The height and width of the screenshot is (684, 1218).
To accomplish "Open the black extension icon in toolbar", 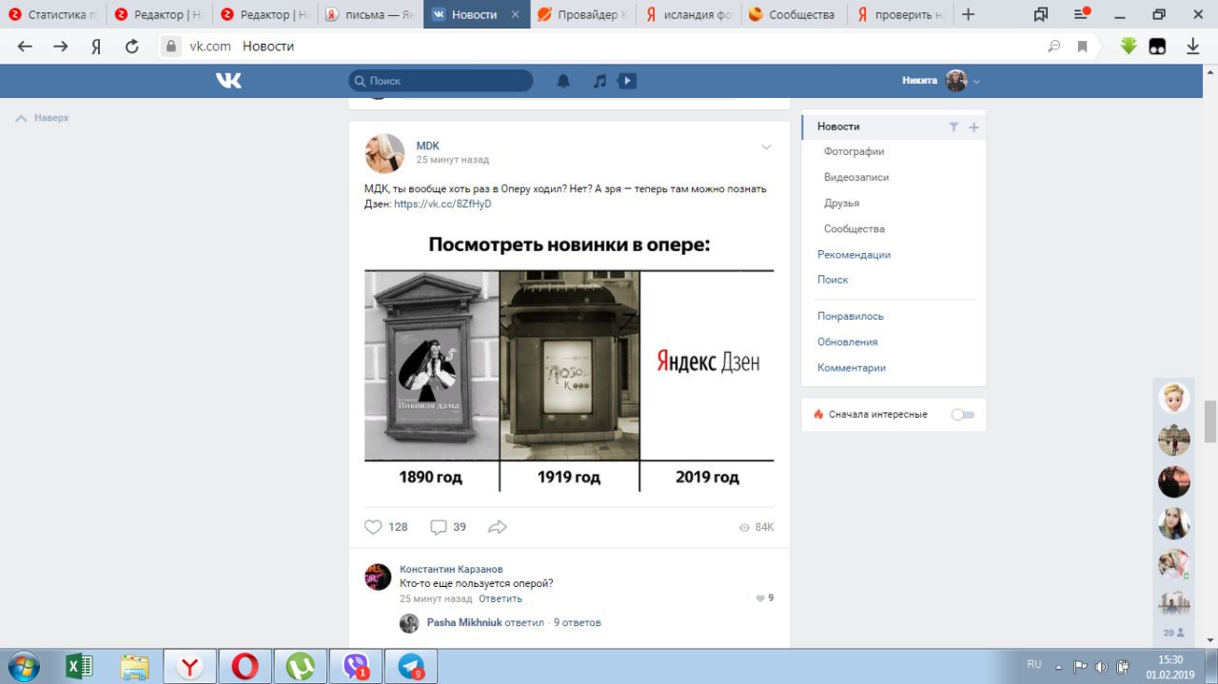I will coord(1157,46).
